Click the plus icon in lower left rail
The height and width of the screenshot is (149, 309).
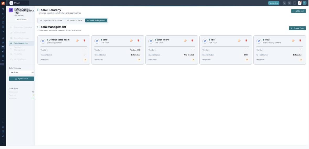(3, 122)
